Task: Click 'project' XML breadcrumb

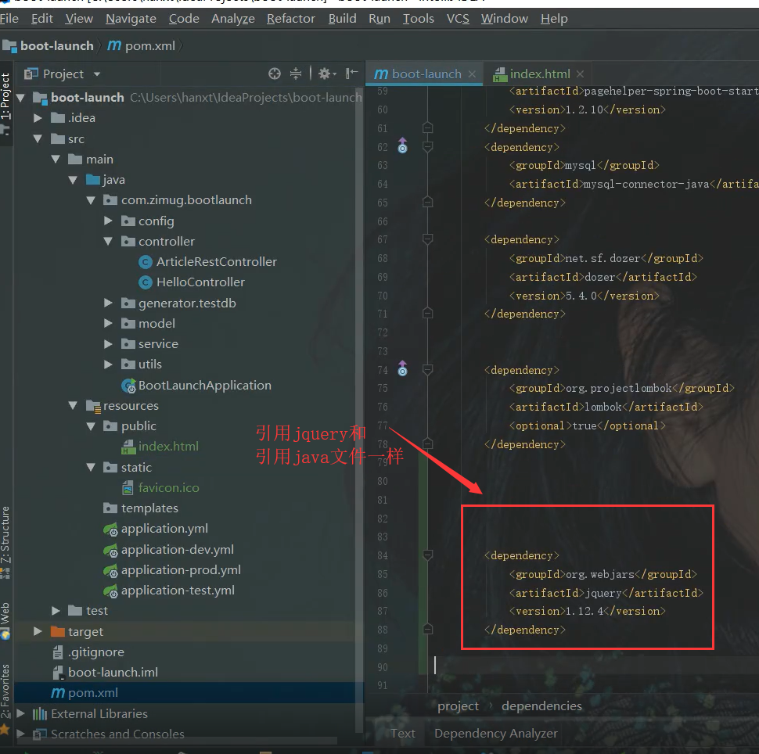Action: pos(458,706)
